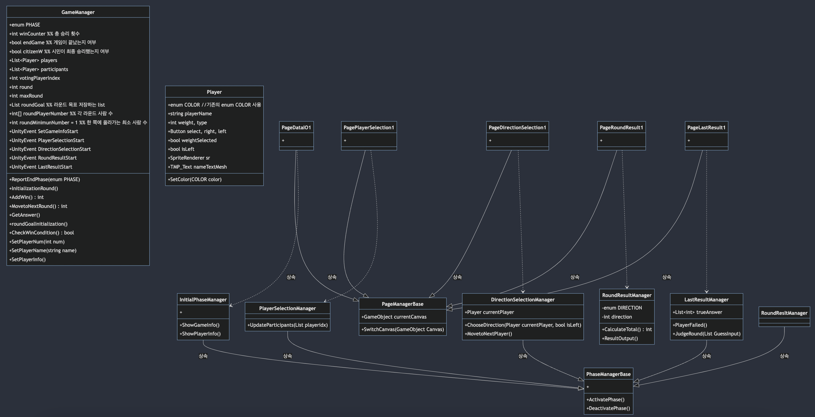Click the GameManager class title
This screenshot has height=417, width=815.
coord(78,12)
